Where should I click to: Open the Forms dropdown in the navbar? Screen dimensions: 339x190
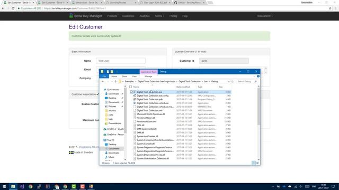pyautogui.click(x=159, y=16)
